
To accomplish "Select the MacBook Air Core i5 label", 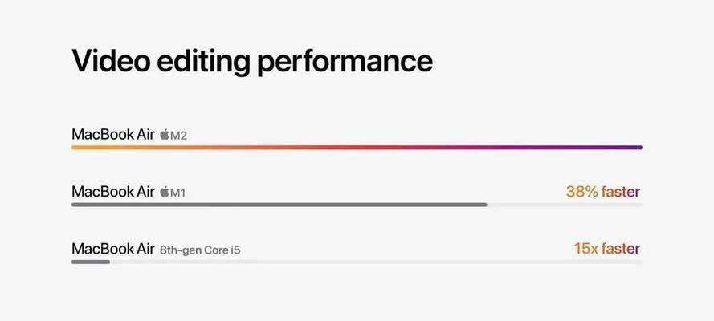I will point(156,249).
